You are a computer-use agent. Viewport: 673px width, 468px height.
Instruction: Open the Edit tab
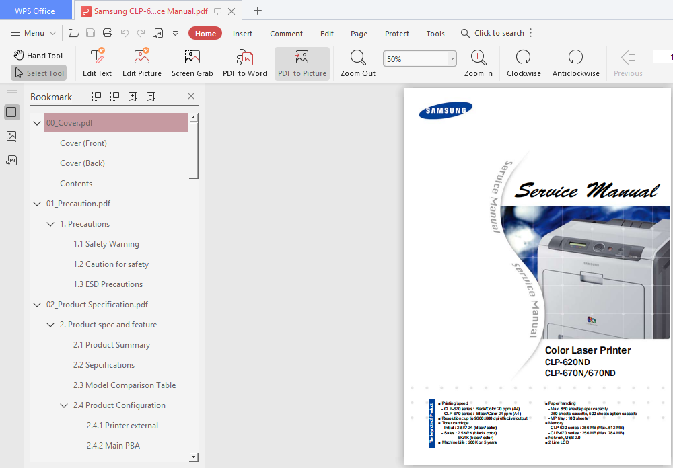point(326,34)
